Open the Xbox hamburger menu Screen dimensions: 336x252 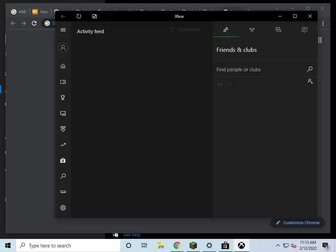click(x=63, y=30)
